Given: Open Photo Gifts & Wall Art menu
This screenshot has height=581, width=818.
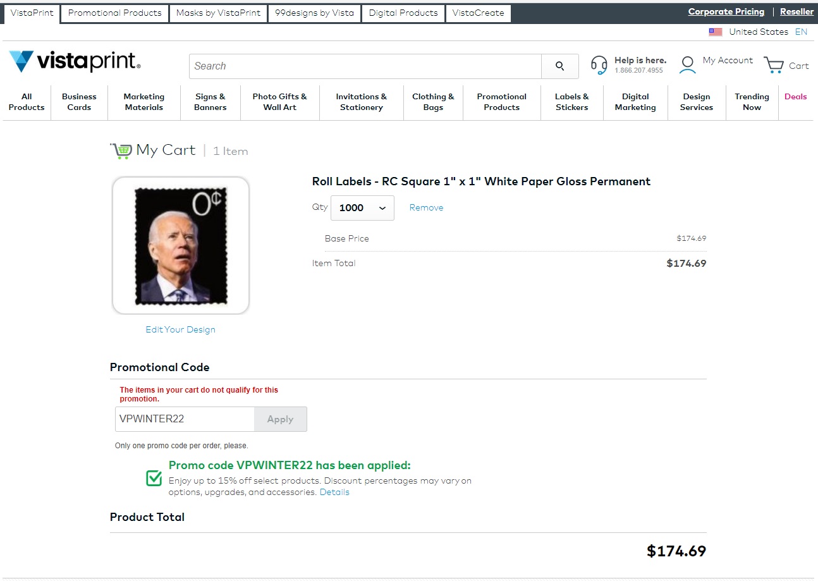Looking at the screenshot, I should 279,102.
